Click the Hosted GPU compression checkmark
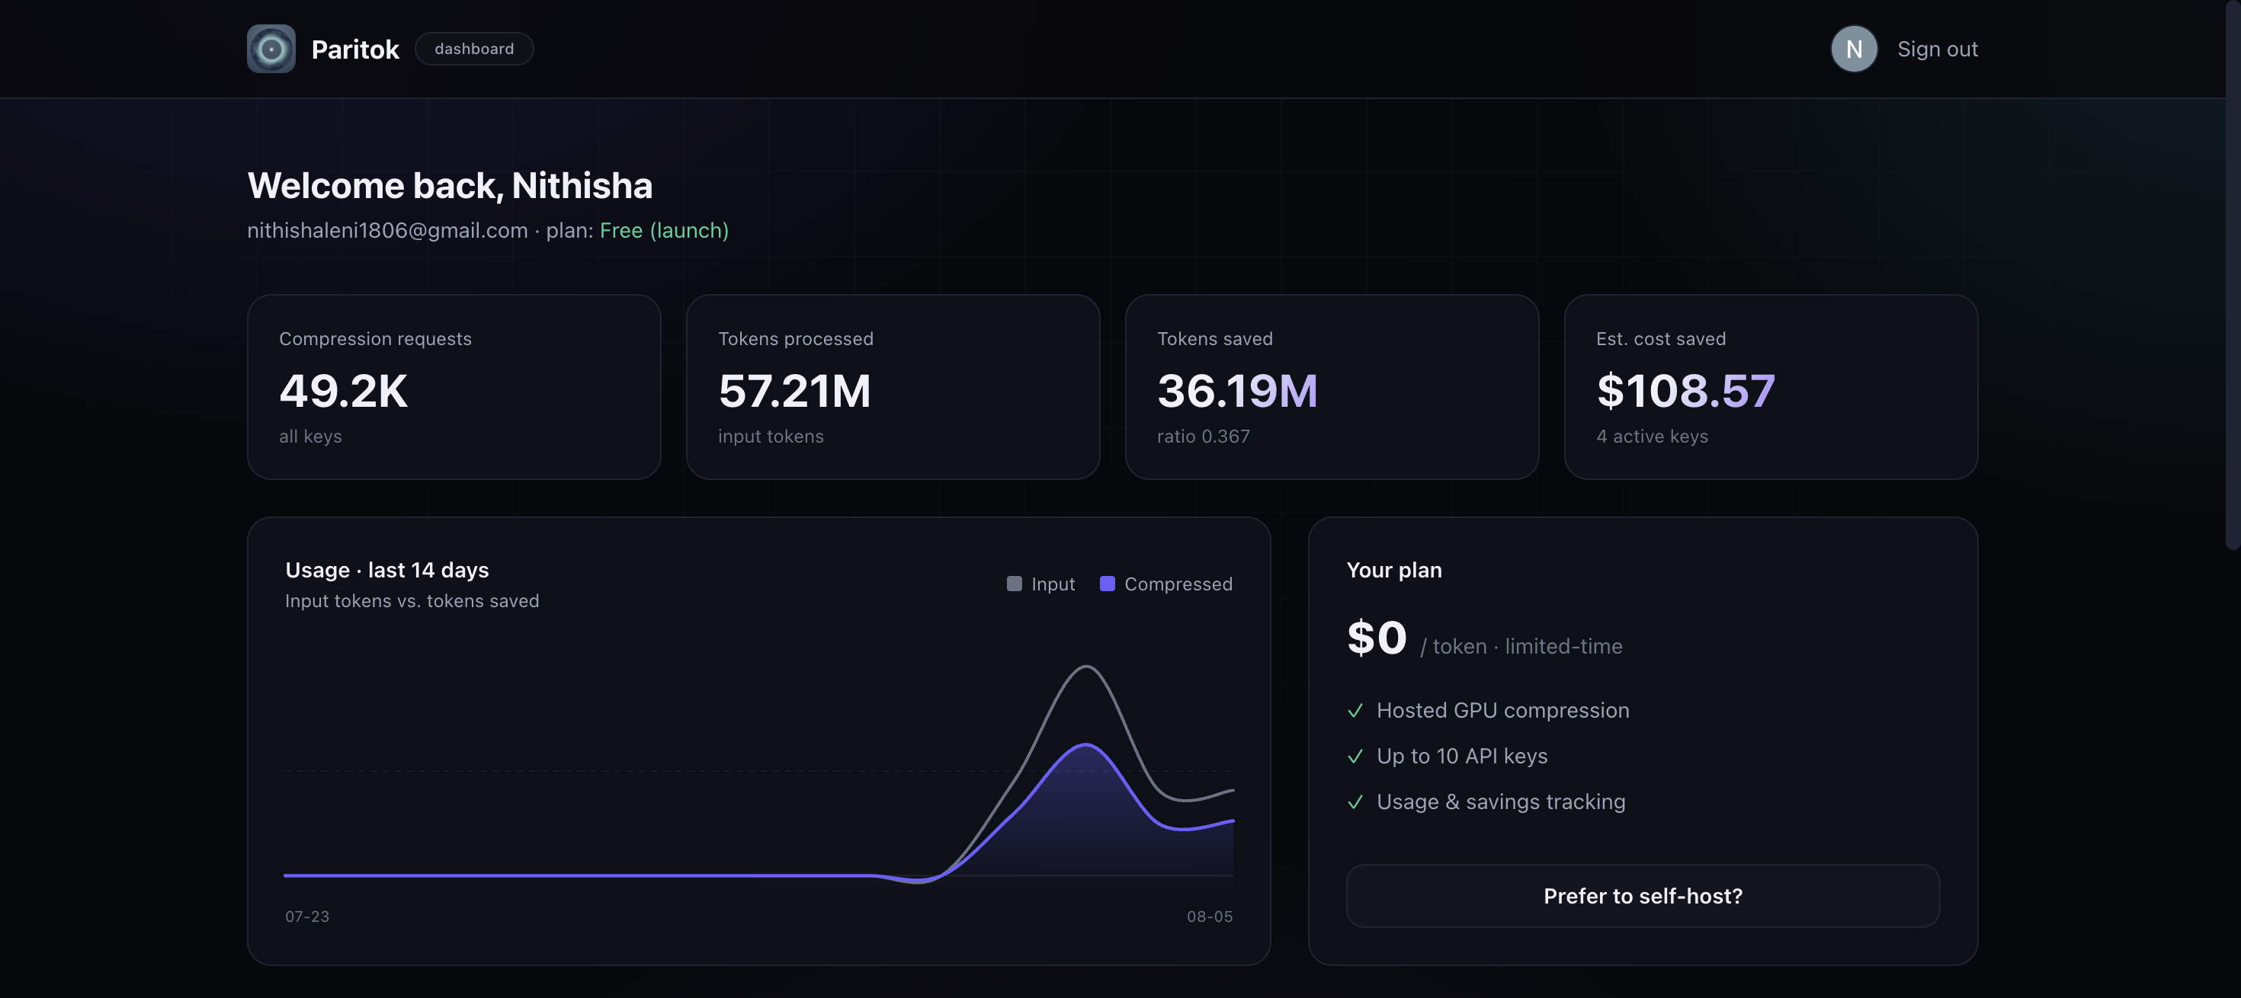 [1355, 711]
